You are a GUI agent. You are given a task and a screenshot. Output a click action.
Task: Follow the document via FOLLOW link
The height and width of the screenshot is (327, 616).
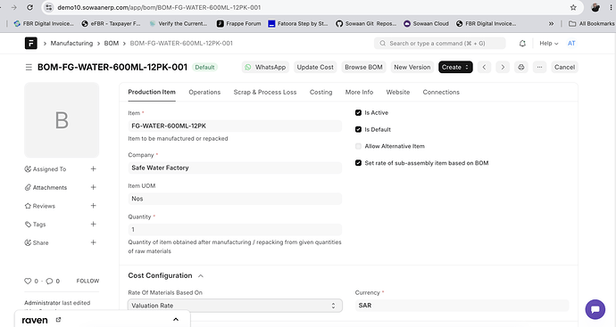[x=87, y=282]
